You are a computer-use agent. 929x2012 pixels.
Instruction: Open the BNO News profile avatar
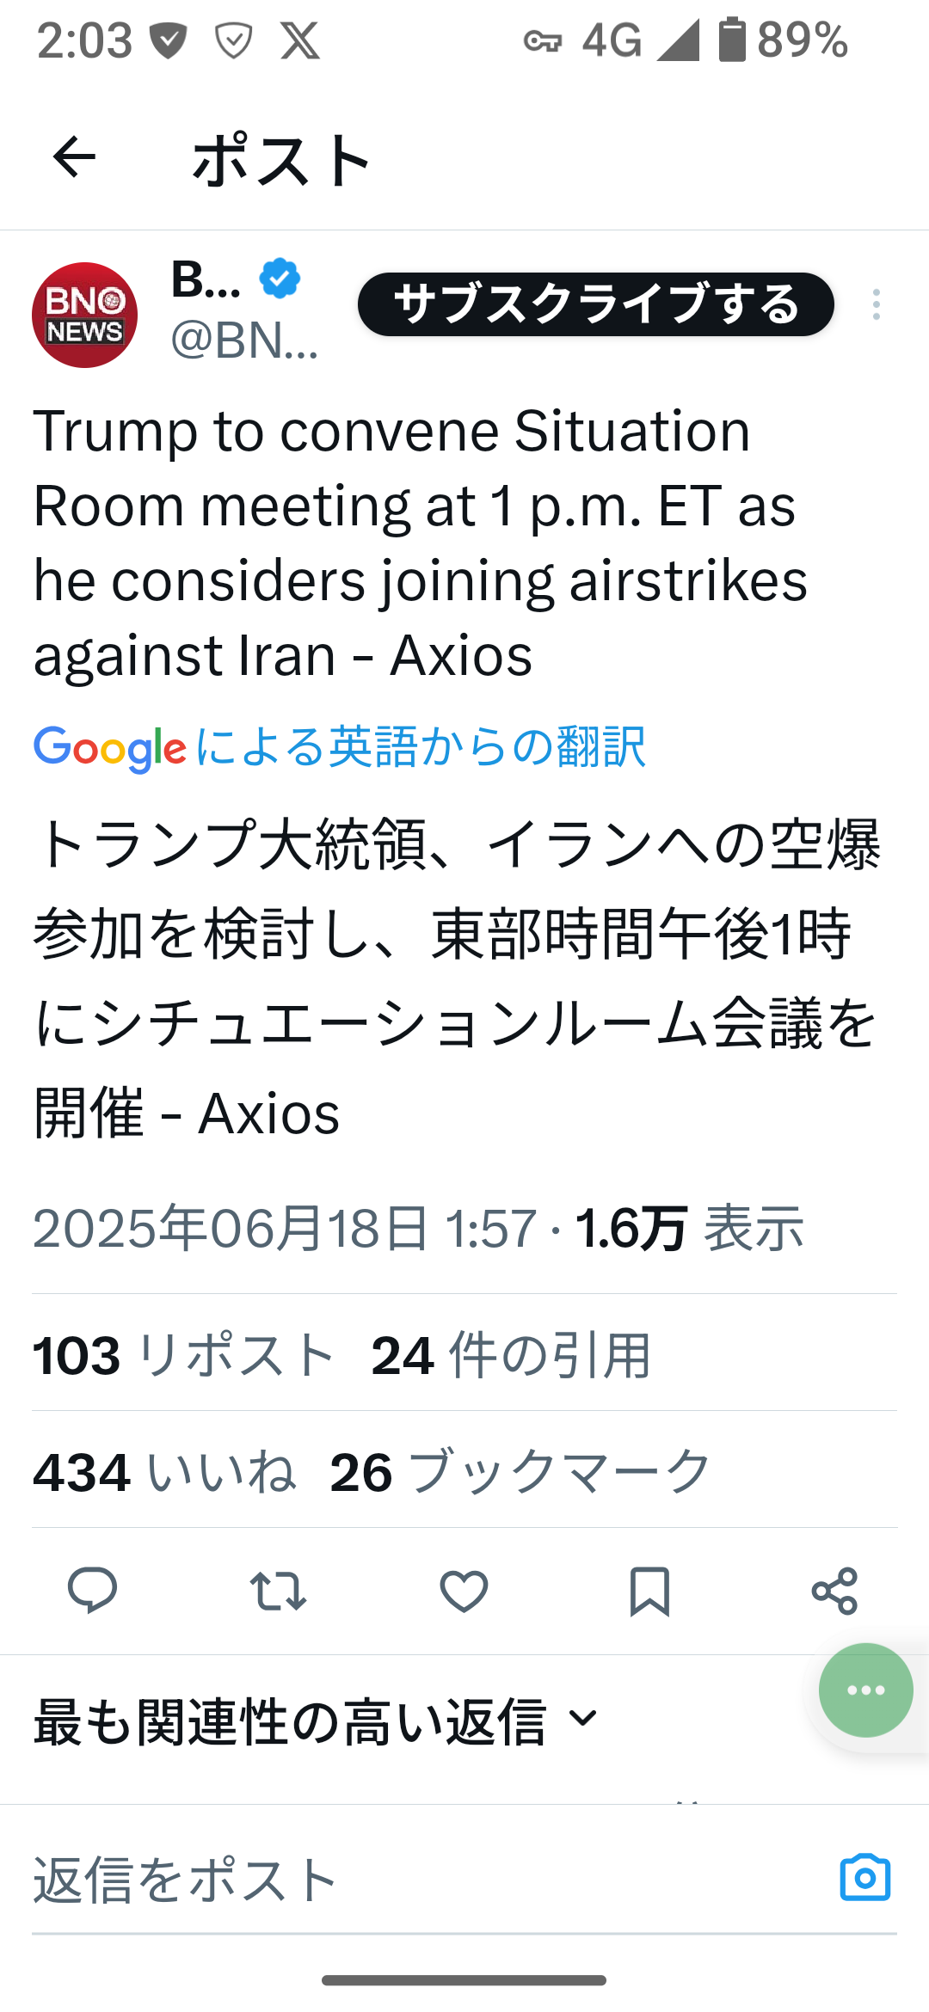[x=84, y=316]
